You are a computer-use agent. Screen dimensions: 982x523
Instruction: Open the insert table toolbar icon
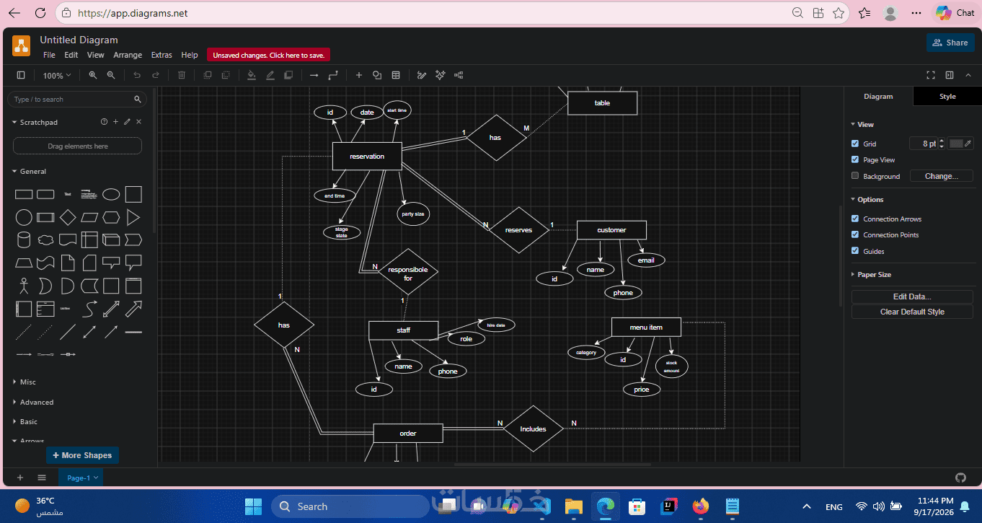click(x=396, y=75)
